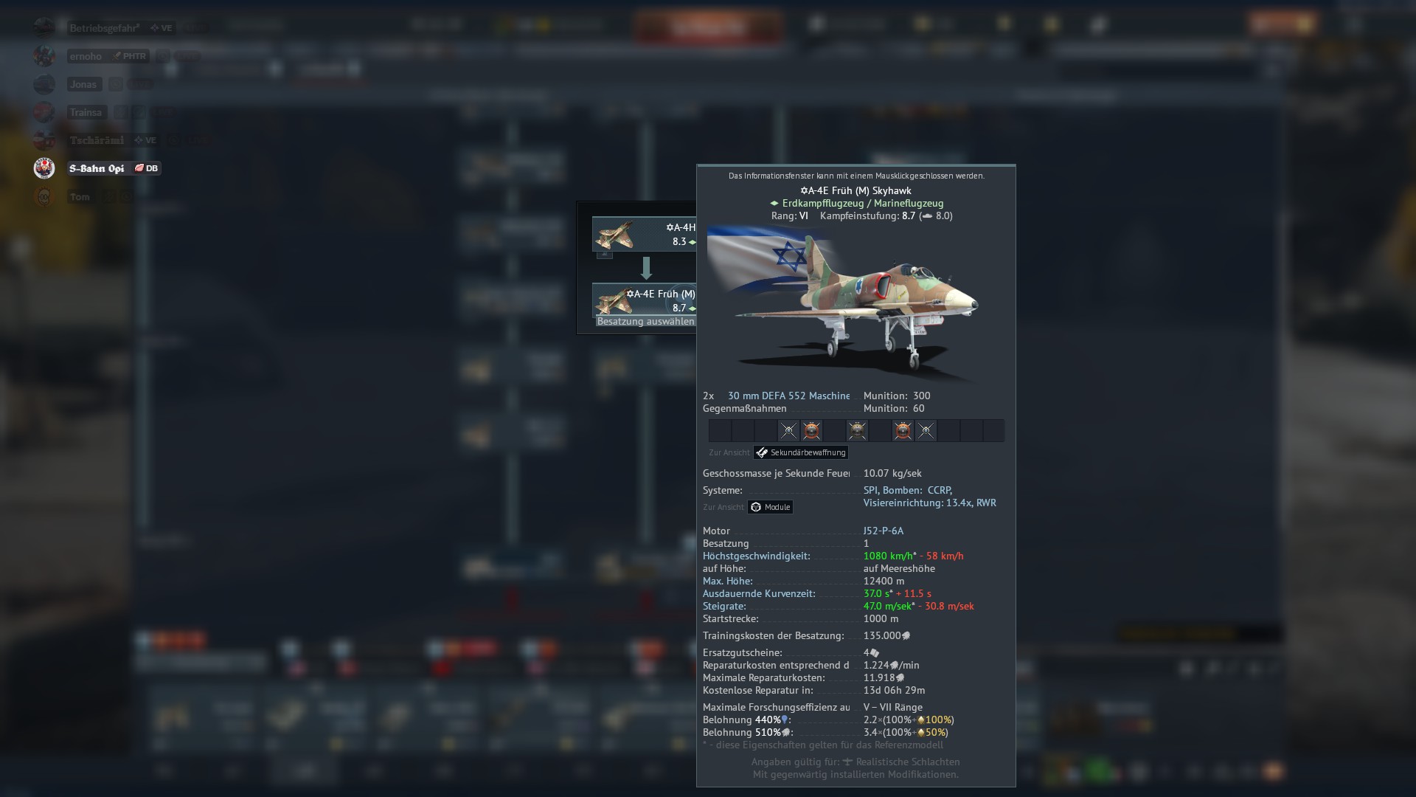The width and height of the screenshot is (1416, 797).
Task: Click the leftmost white rocket pylon icon
Action: pyautogui.click(x=788, y=430)
